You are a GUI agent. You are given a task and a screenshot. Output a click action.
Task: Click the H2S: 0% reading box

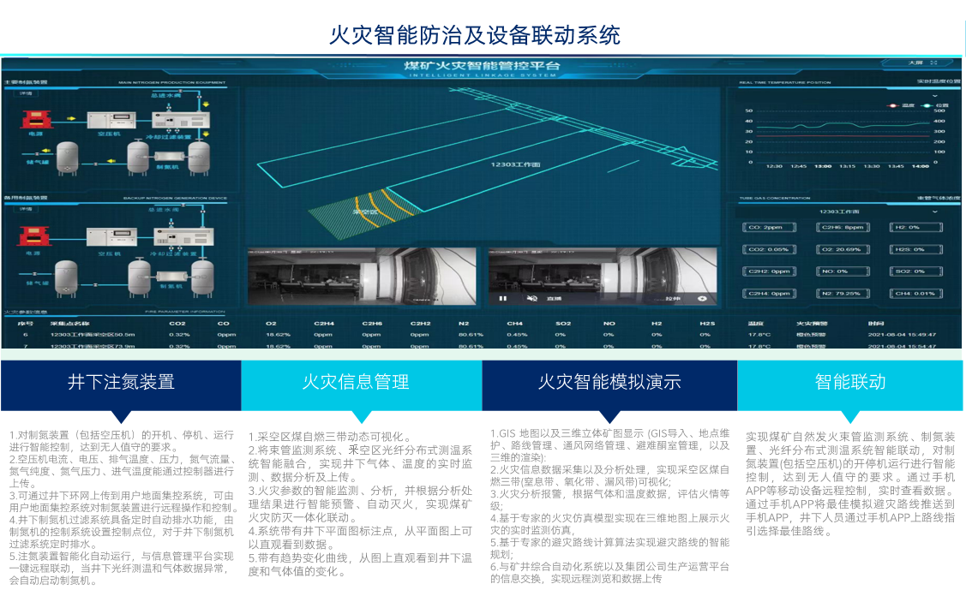pos(915,249)
